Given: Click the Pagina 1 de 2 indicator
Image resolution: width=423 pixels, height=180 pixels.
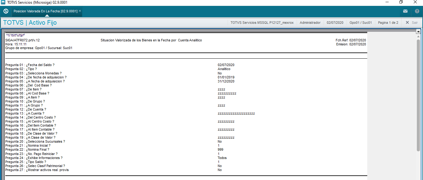Looking at the screenshot, I should click(388, 23).
